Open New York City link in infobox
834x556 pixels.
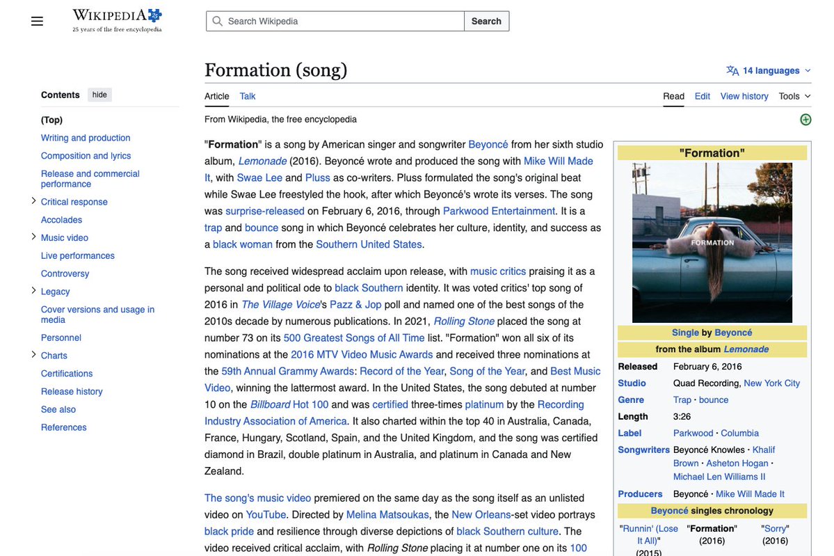click(x=772, y=383)
